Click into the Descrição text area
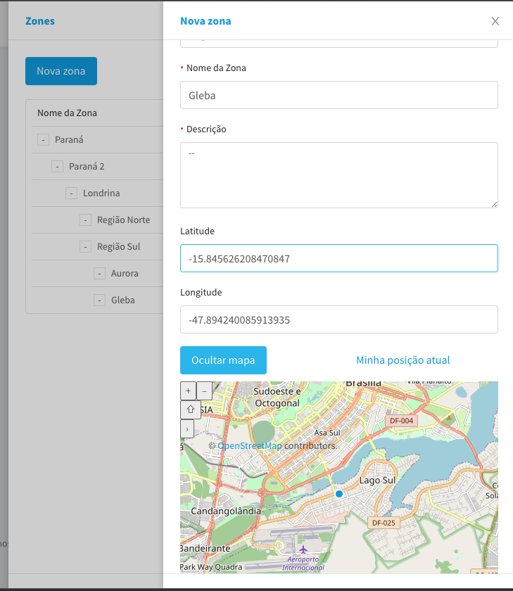Screen dimensions: 513x591 pyautogui.click(x=338, y=175)
